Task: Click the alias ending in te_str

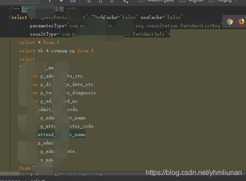Action: (61, 76)
